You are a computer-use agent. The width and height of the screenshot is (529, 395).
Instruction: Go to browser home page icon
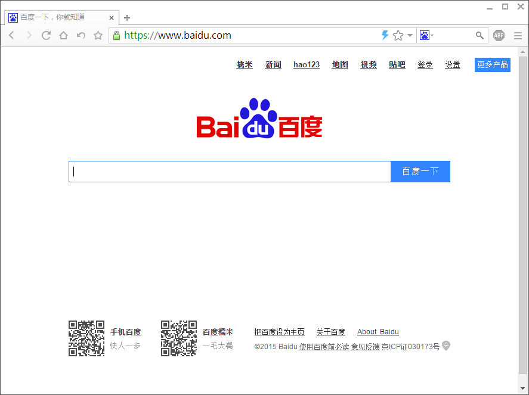coord(63,36)
